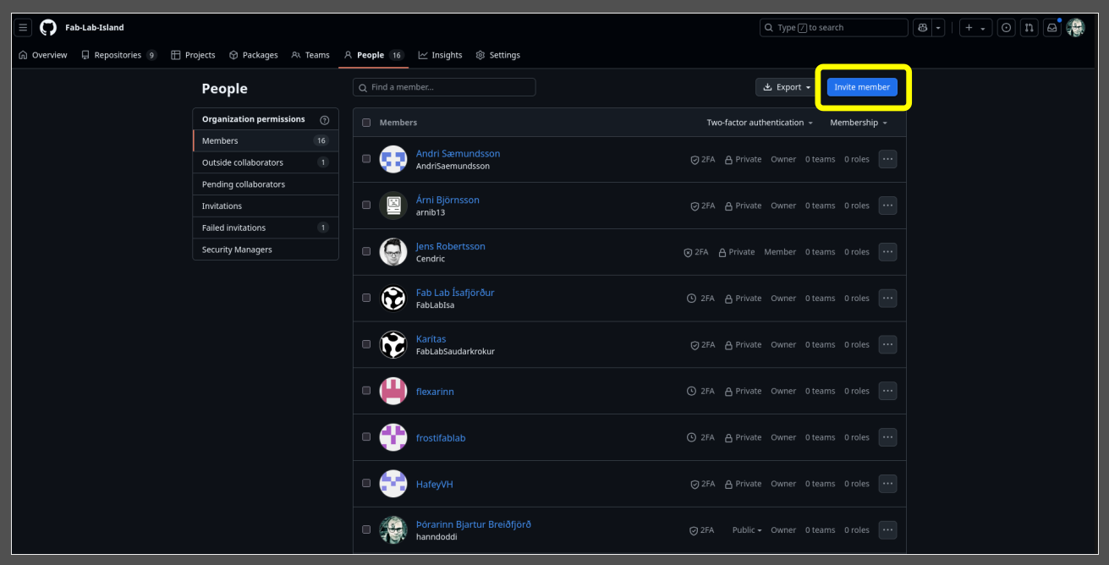1109x565 pixels.
Task: Open the global navigation hamburger menu
Action: (24, 28)
